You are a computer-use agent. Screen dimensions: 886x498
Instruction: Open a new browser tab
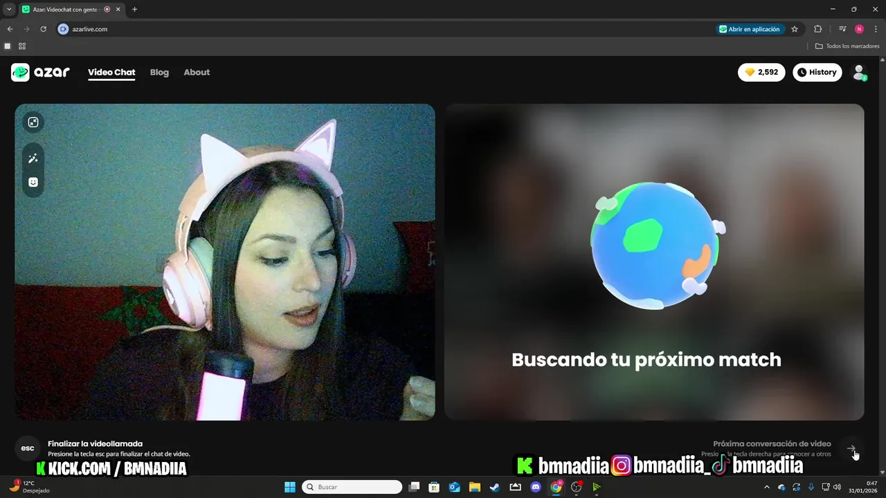[134, 9]
